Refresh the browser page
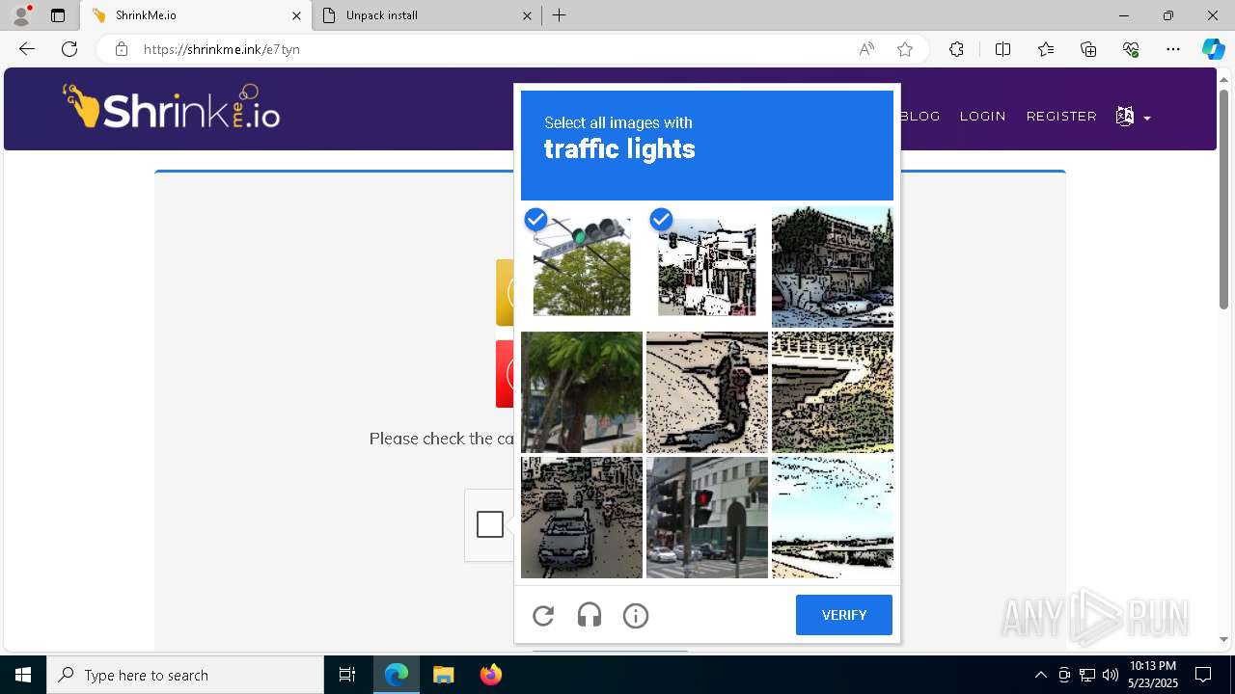Screen dimensions: 1235x694 pos(69,49)
